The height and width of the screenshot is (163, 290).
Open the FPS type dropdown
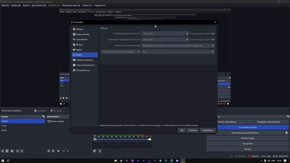(x=121, y=52)
